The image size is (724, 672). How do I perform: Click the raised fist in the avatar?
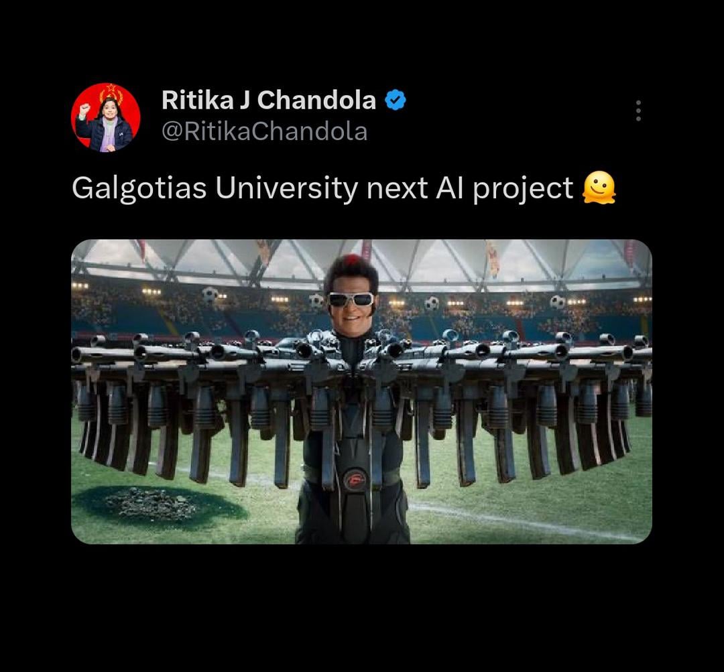(x=84, y=110)
